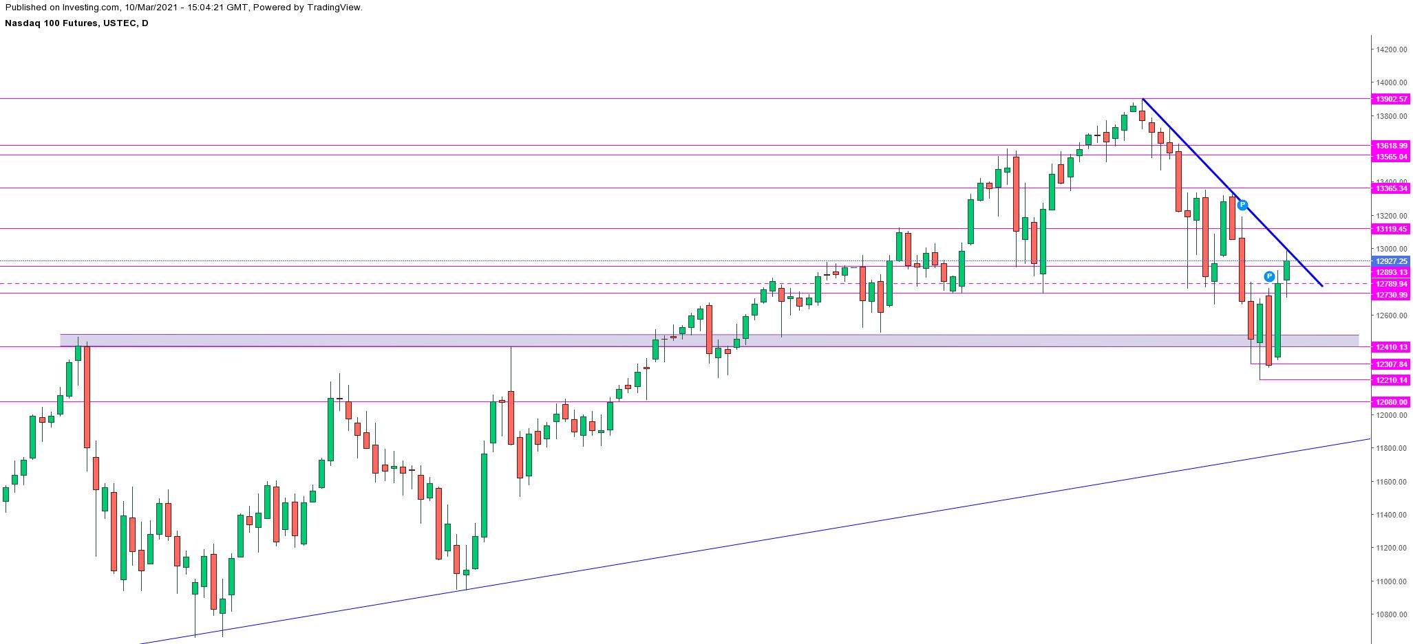Select the 12307.84 price label
The image size is (1413, 644).
(x=1391, y=364)
